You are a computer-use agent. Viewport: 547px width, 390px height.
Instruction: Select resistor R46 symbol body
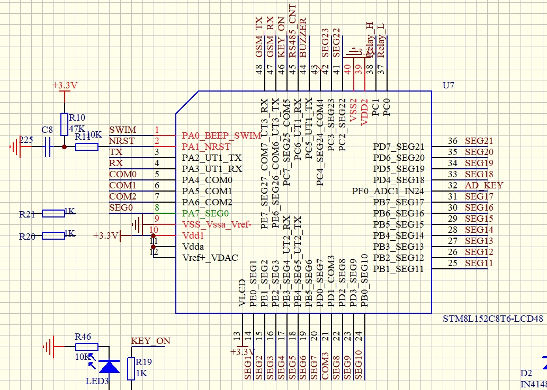87,347
